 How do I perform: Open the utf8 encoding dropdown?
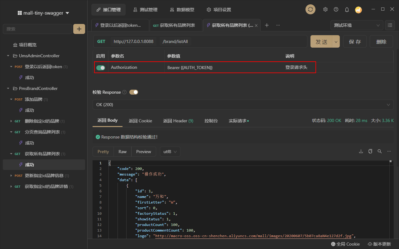(x=170, y=152)
